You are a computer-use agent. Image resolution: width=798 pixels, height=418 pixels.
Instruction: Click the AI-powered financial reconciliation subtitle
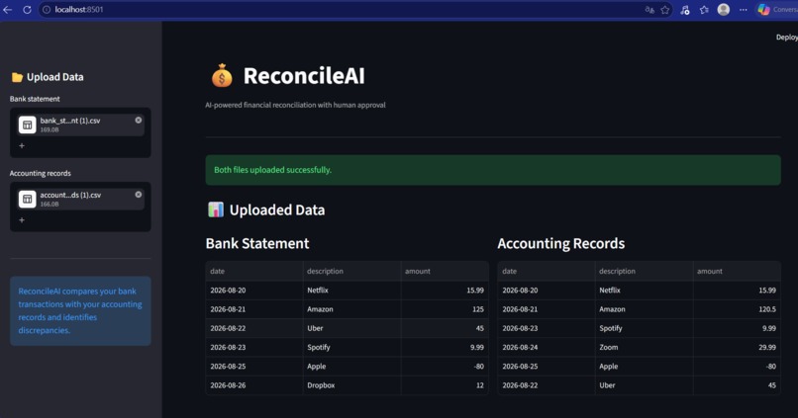click(x=295, y=105)
